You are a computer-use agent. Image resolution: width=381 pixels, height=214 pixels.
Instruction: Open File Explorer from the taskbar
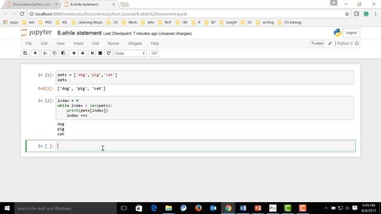point(168,208)
